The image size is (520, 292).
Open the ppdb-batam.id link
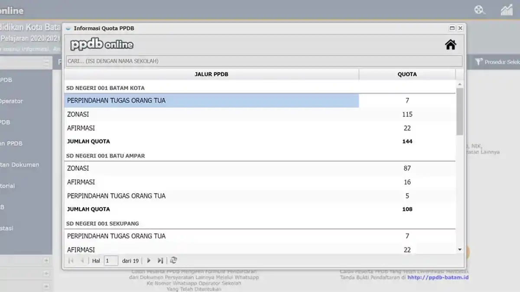click(438, 277)
